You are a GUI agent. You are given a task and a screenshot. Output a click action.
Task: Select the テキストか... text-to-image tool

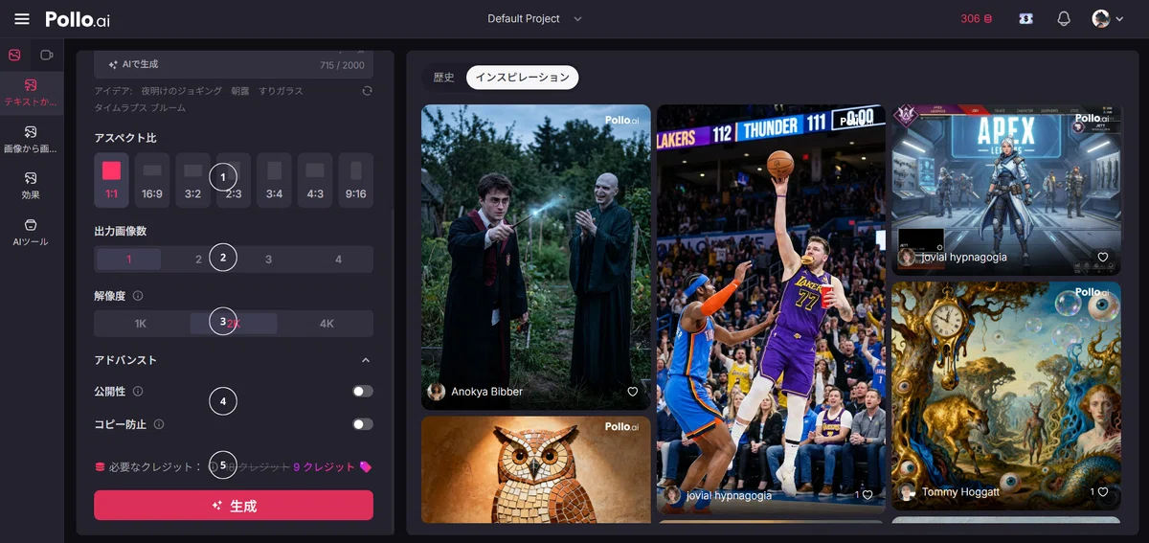[32, 93]
